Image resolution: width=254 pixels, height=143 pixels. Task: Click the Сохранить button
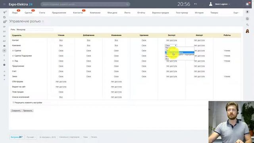pyautogui.click(x=16, y=110)
